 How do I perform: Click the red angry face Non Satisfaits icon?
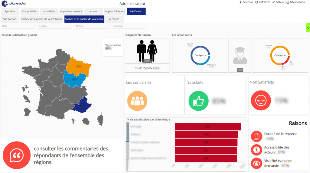[261, 100]
